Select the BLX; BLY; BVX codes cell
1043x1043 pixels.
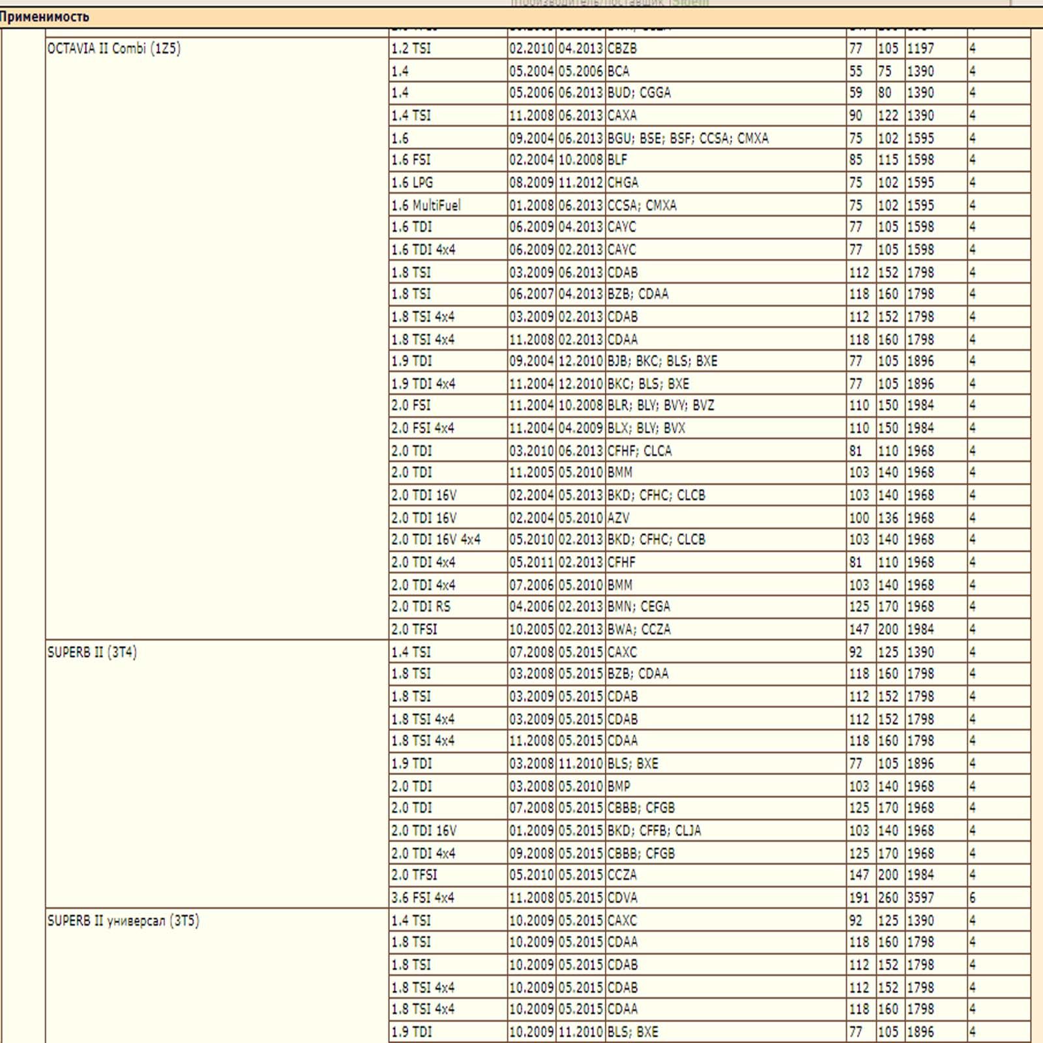click(x=726, y=428)
